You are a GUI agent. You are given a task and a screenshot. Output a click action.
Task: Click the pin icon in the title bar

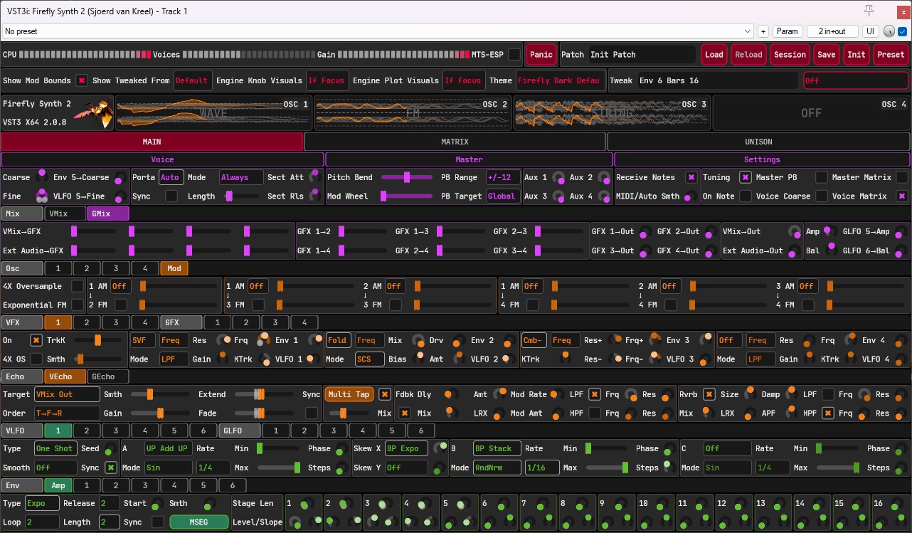(869, 11)
